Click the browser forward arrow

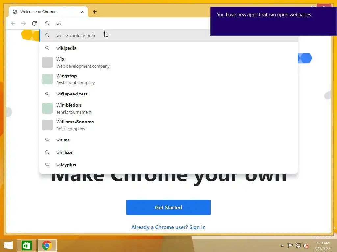(x=24, y=23)
